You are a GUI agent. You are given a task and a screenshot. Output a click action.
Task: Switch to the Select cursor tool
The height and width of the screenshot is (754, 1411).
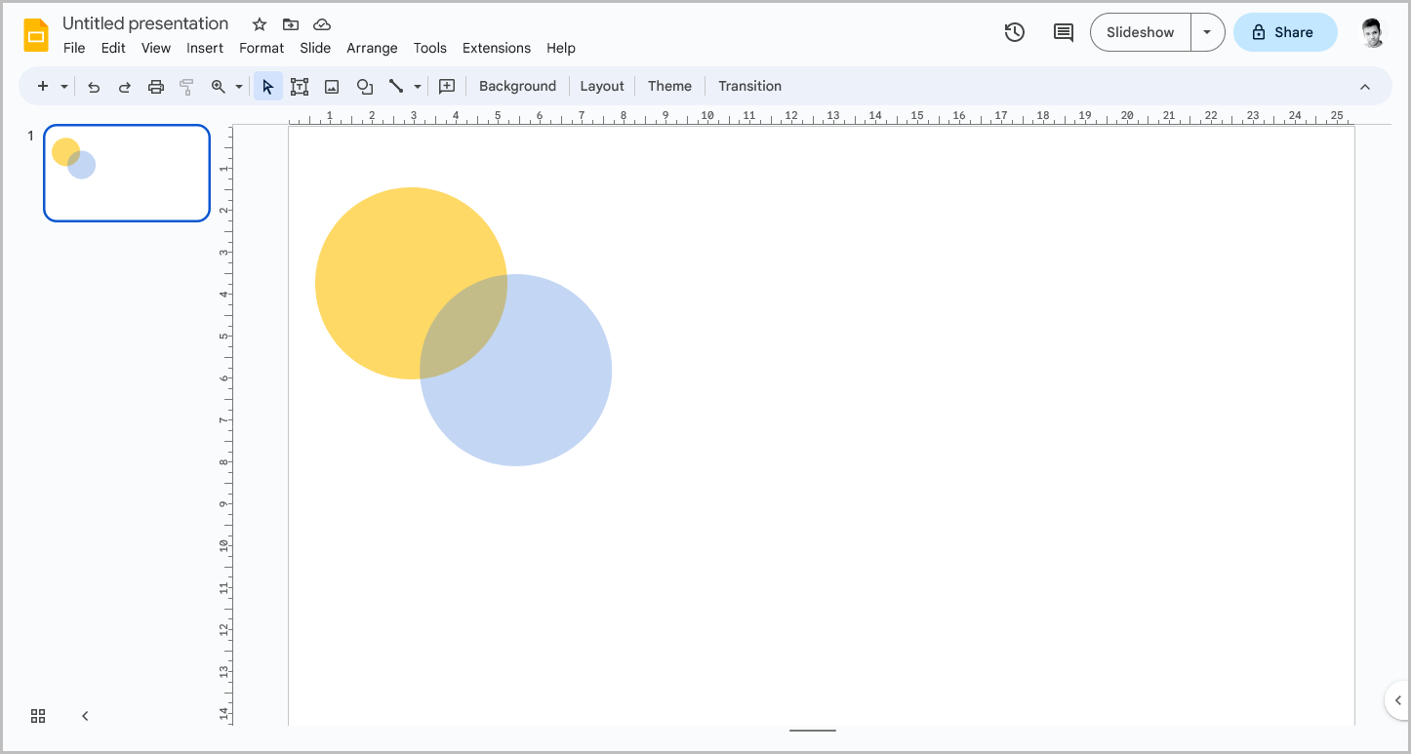[267, 86]
